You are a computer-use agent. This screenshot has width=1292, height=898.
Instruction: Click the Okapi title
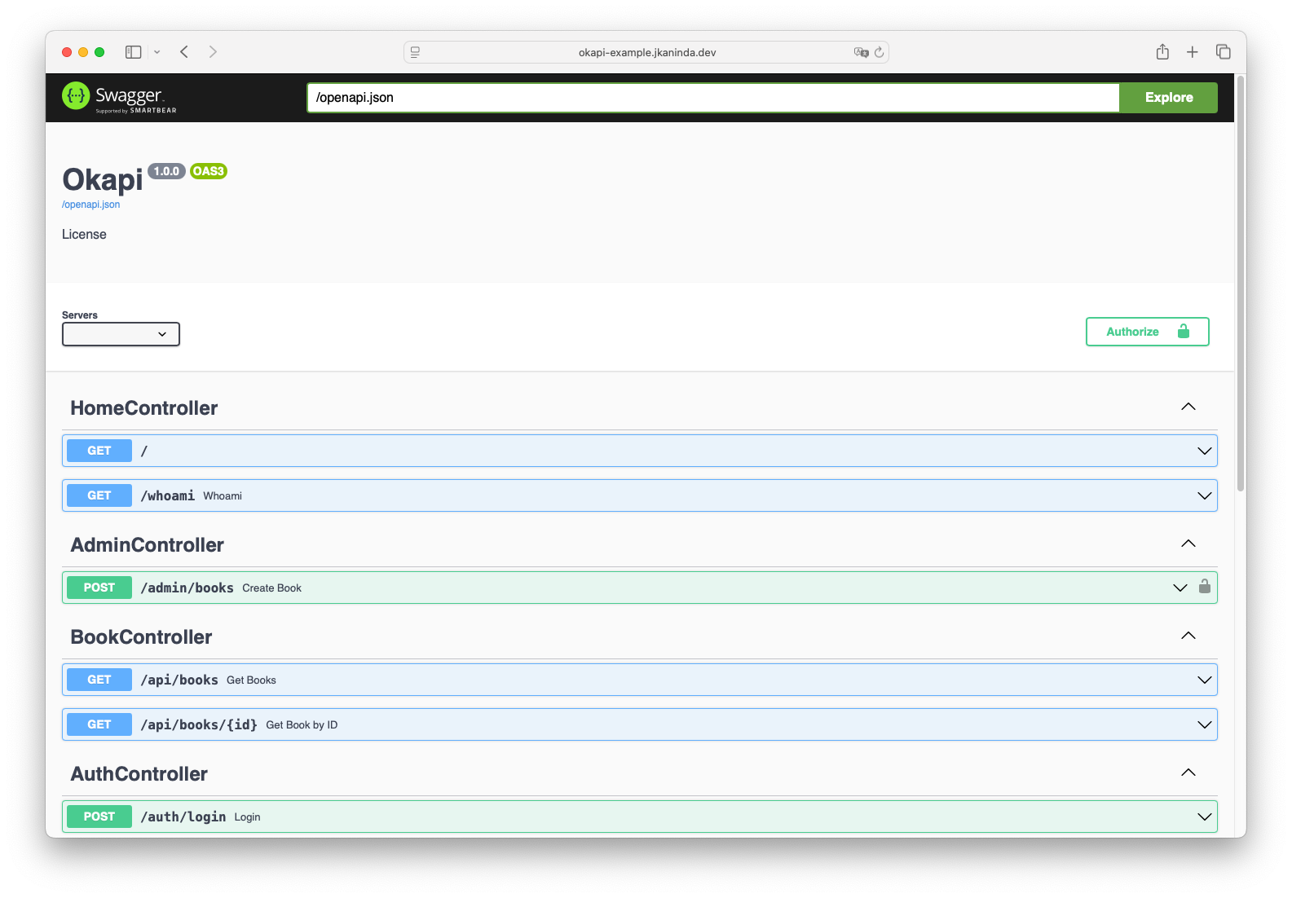(103, 179)
